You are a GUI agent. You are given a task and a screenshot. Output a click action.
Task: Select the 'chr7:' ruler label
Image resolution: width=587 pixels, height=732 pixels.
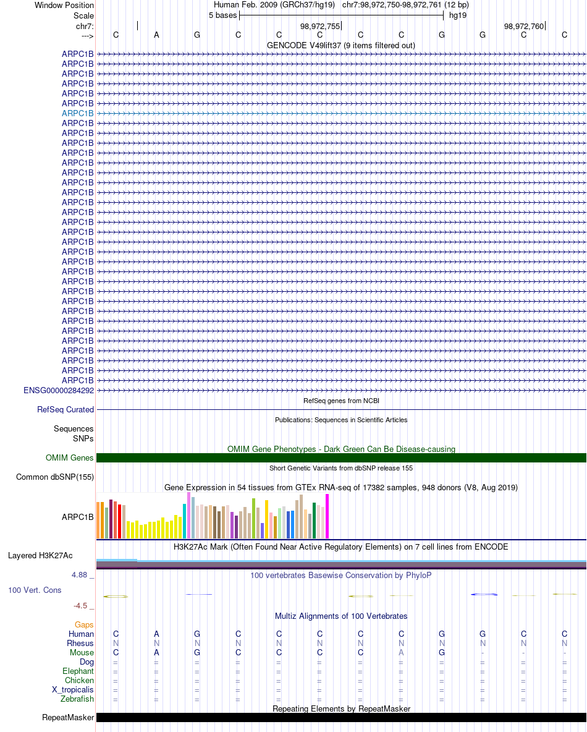[85, 26]
